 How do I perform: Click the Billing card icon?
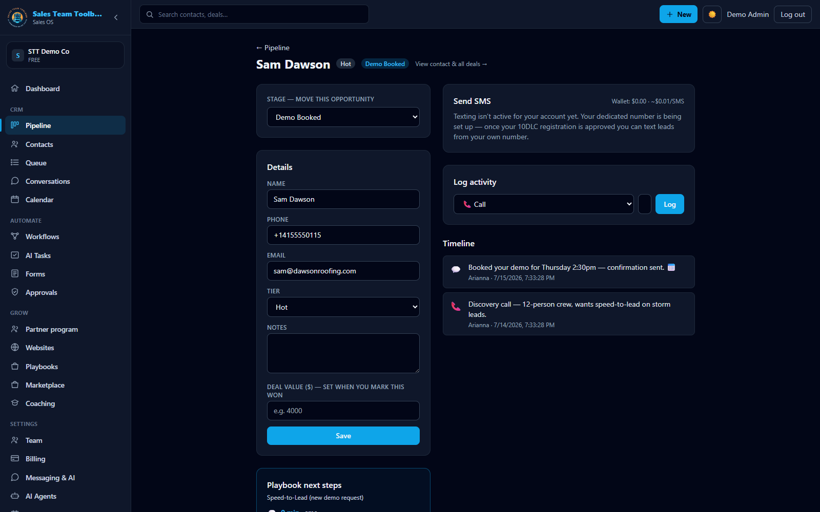[x=15, y=458]
